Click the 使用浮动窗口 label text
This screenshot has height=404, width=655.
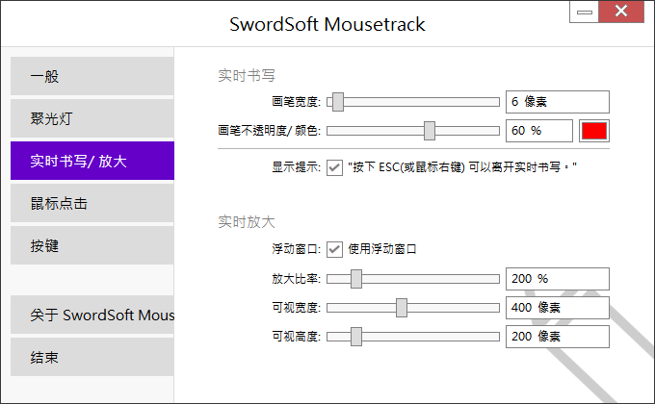point(382,249)
